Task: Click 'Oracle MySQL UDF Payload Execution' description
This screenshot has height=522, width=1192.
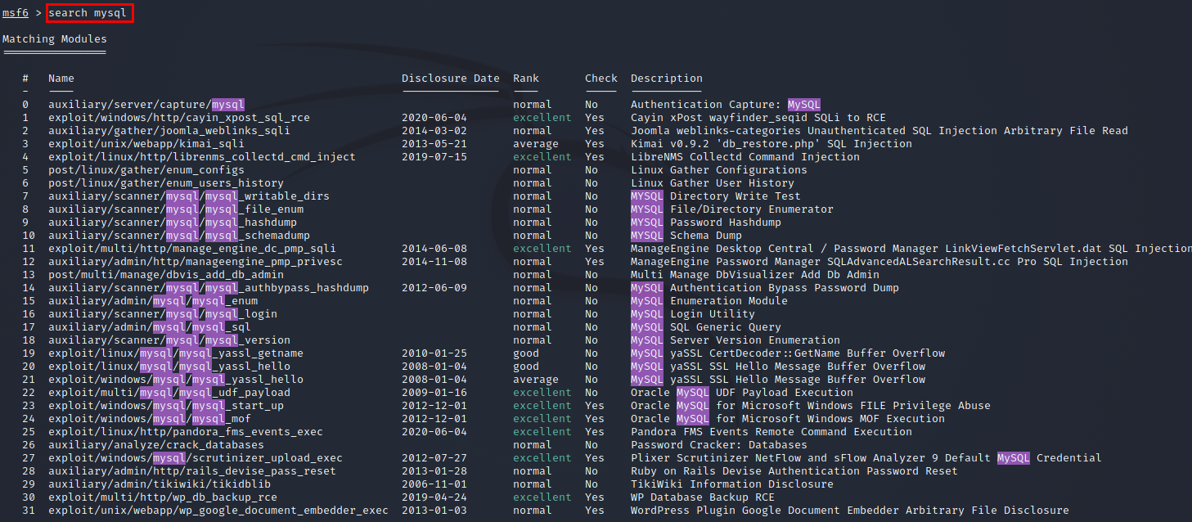Action: click(742, 393)
